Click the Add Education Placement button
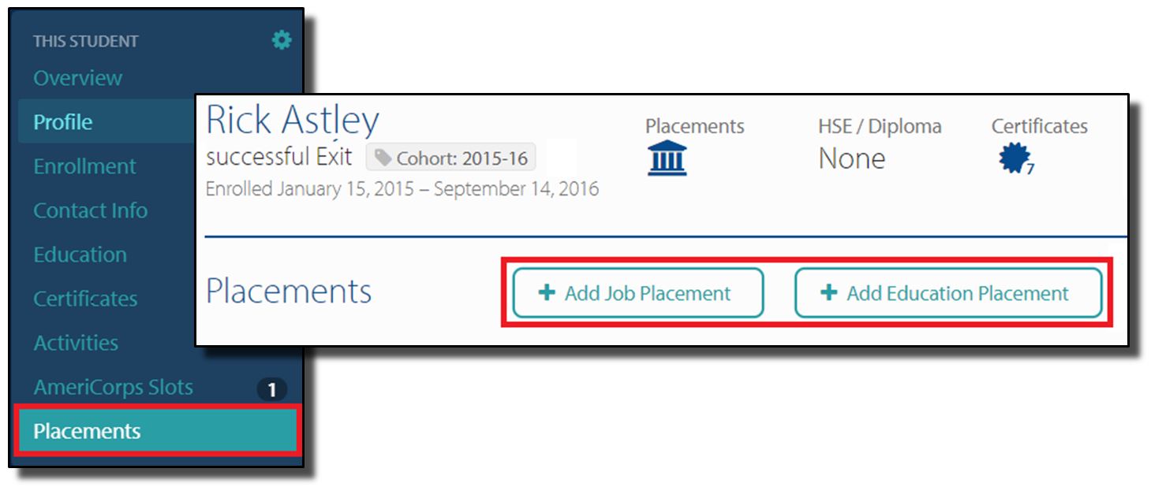This screenshot has height=487, width=1151. pos(947,293)
